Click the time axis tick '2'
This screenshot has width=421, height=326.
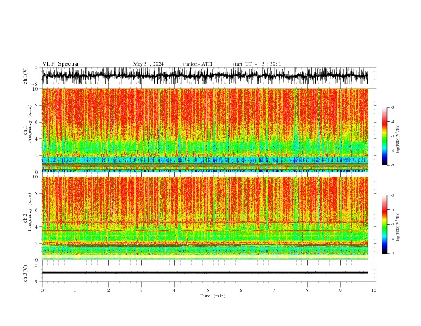108,290
